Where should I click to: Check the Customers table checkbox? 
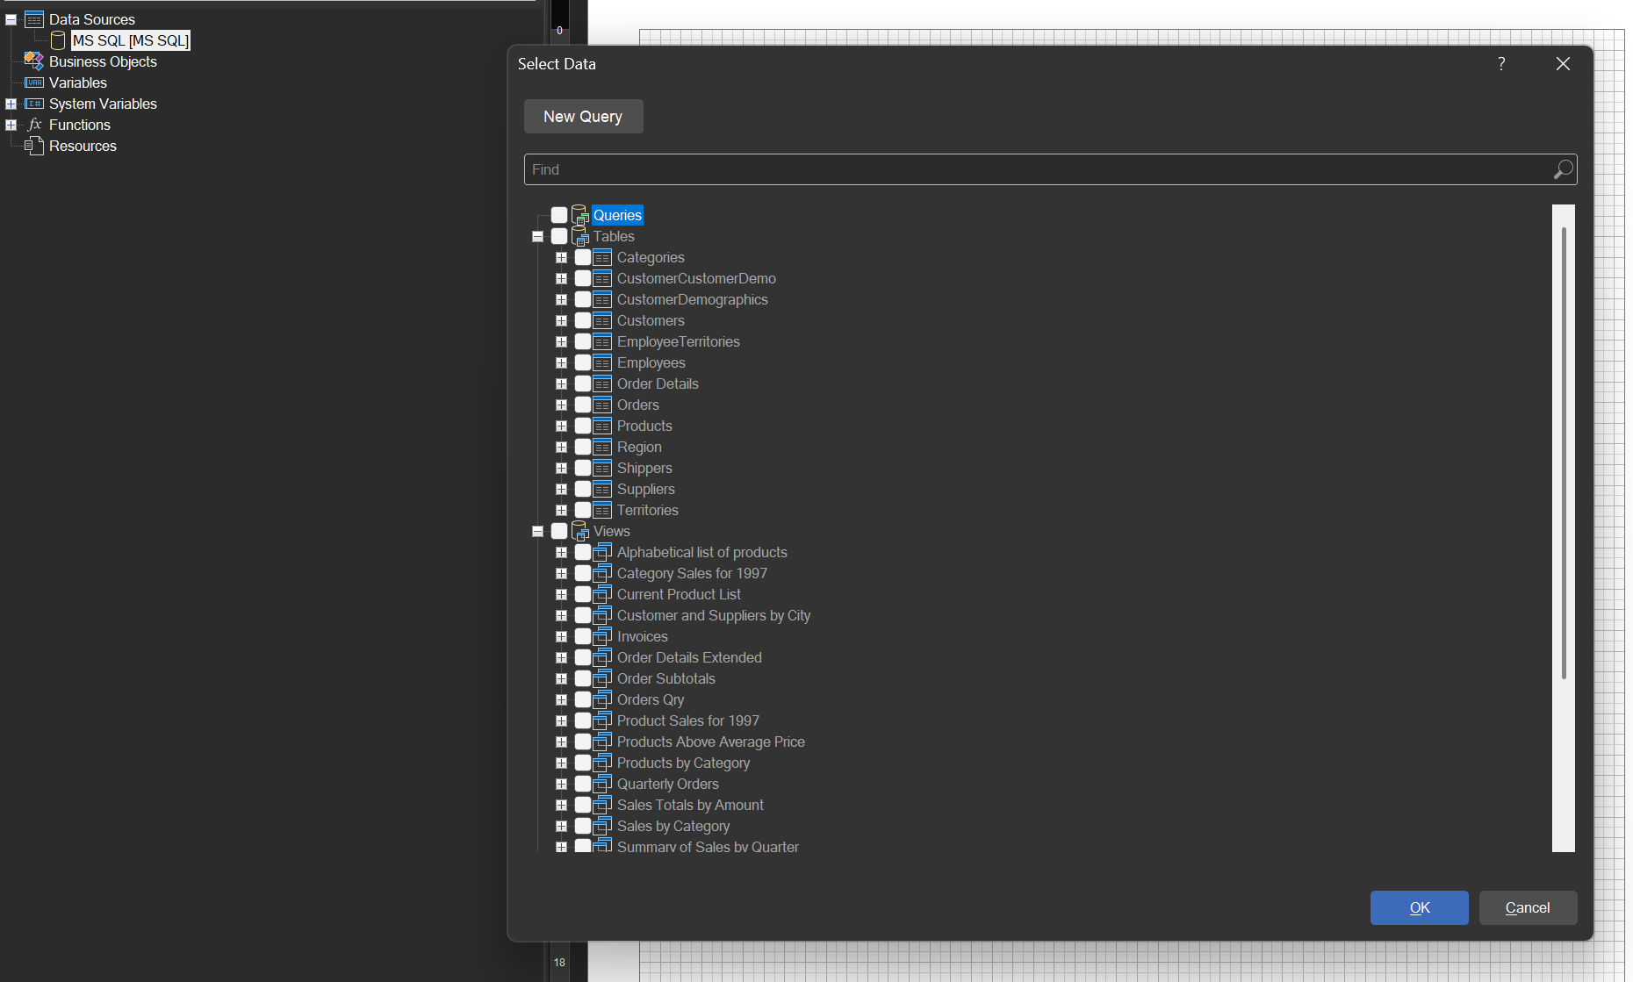584,320
